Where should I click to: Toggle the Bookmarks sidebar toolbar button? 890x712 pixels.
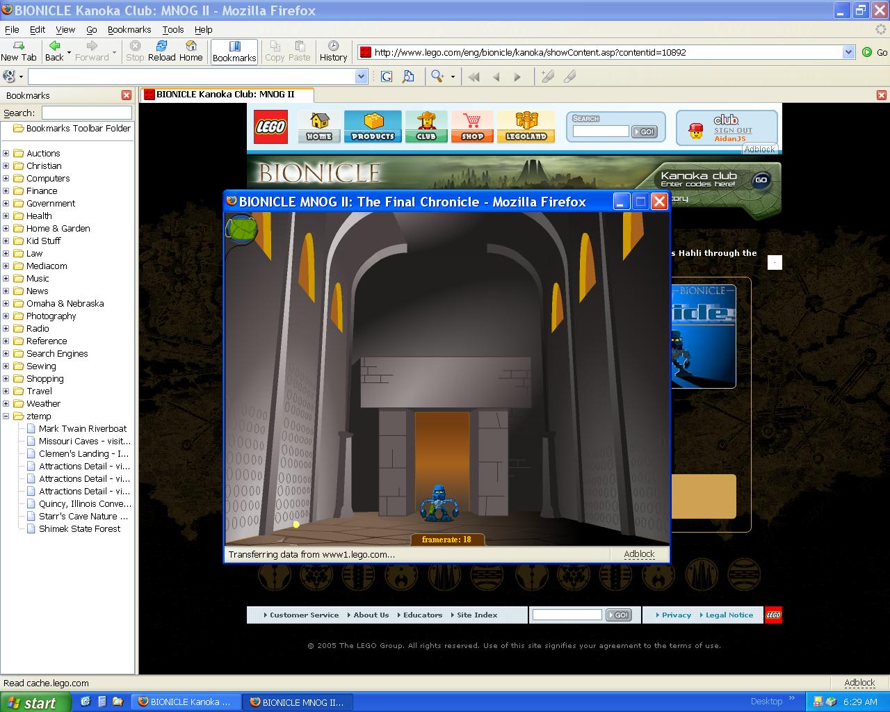pos(234,51)
